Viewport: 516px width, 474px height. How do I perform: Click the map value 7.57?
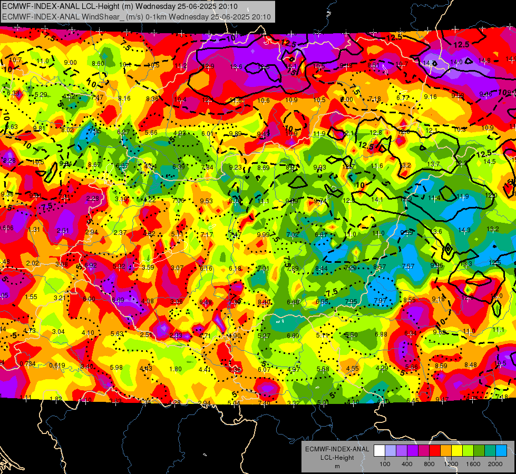coord(408,266)
